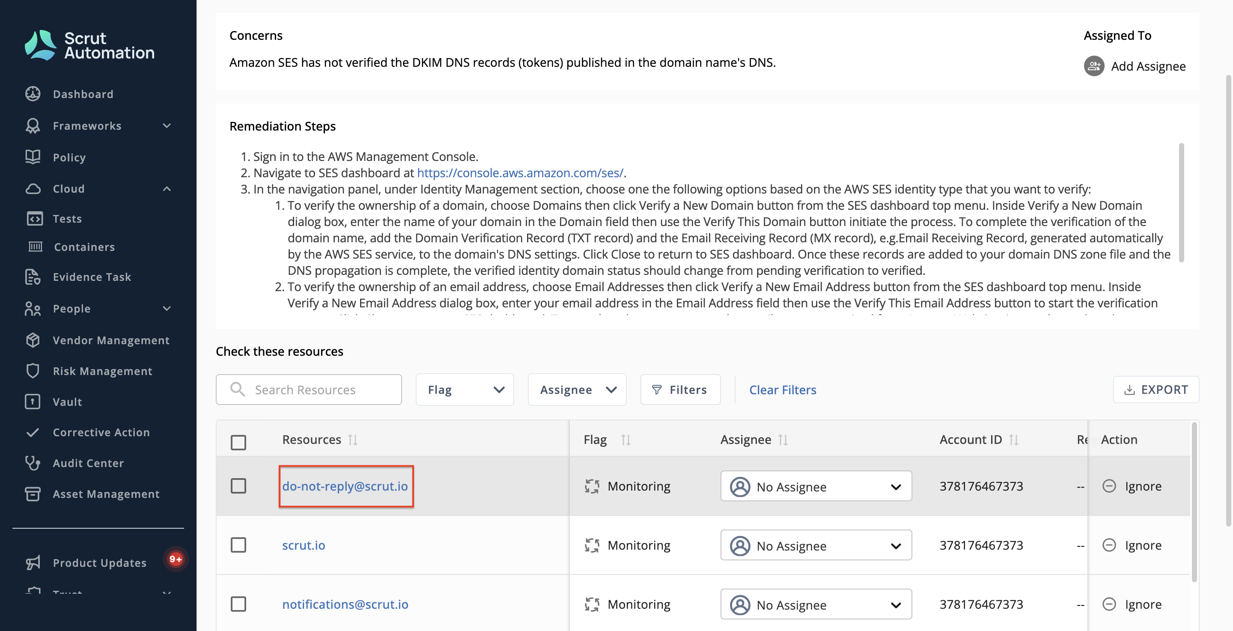Click the Tests code icon
Viewport: 1233px width, 631px height.
pyautogui.click(x=34, y=219)
